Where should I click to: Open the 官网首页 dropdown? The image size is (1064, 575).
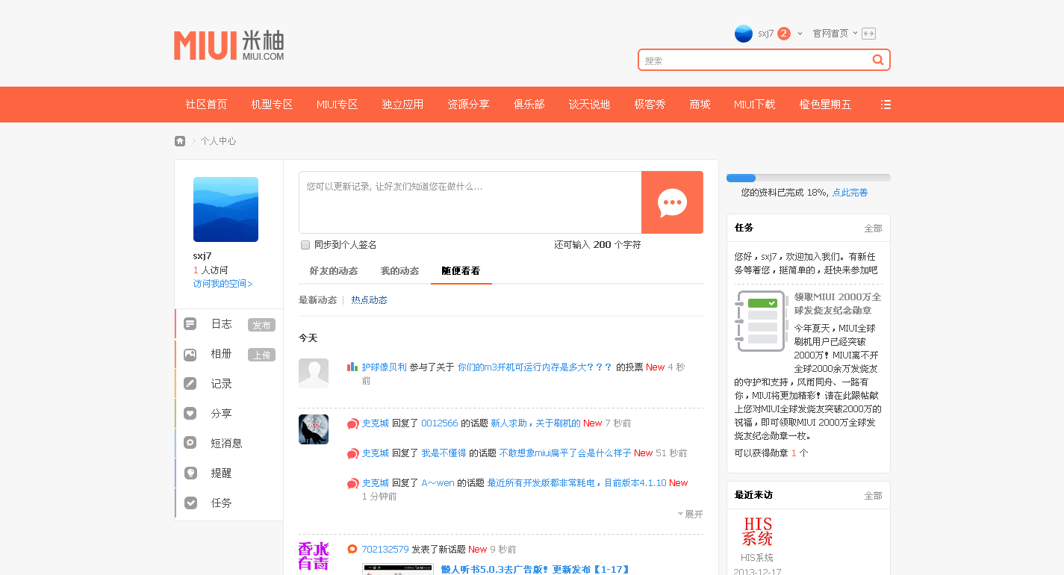click(x=836, y=34)
